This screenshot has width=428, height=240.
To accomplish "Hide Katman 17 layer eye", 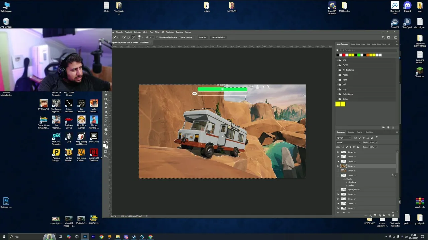I will pos(338,157).
